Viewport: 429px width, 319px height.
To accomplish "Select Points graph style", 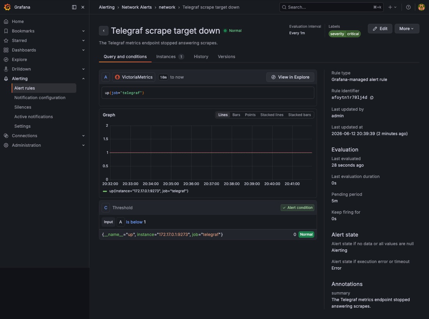I will [250, 115].
